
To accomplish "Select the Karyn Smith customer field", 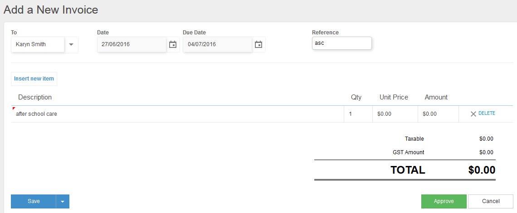I will [x=38, y=44].
